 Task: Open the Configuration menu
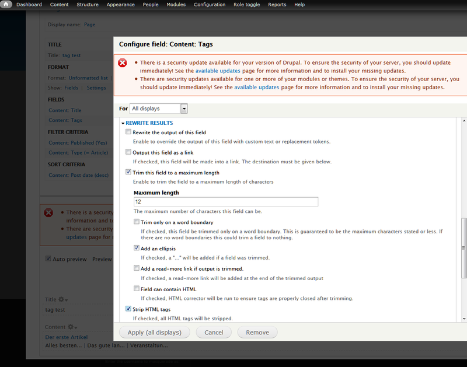[x=210, y=5]
